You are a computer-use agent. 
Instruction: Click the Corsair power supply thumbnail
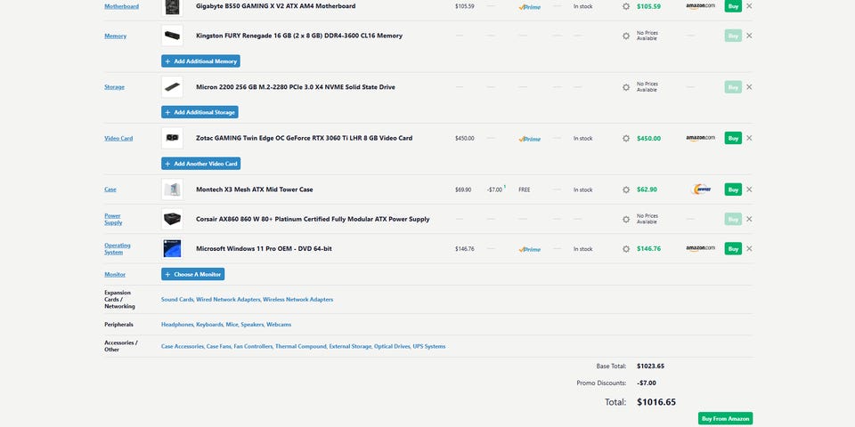pyautogui.click(x=172, y=219)
